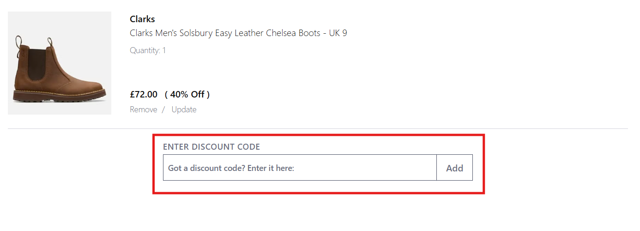Click the slash between Remove and Update

coord(163,109)
